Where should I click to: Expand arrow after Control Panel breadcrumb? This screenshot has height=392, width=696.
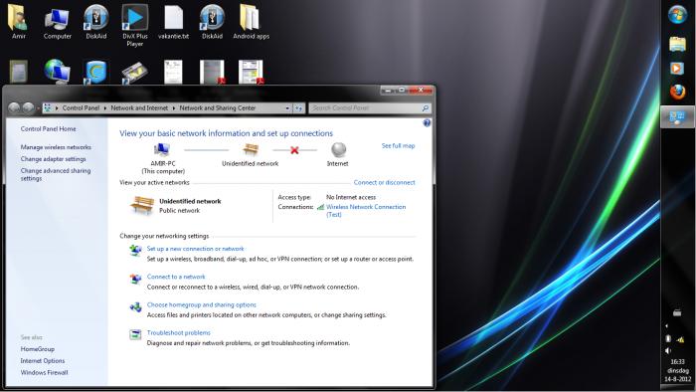[105, 107]
